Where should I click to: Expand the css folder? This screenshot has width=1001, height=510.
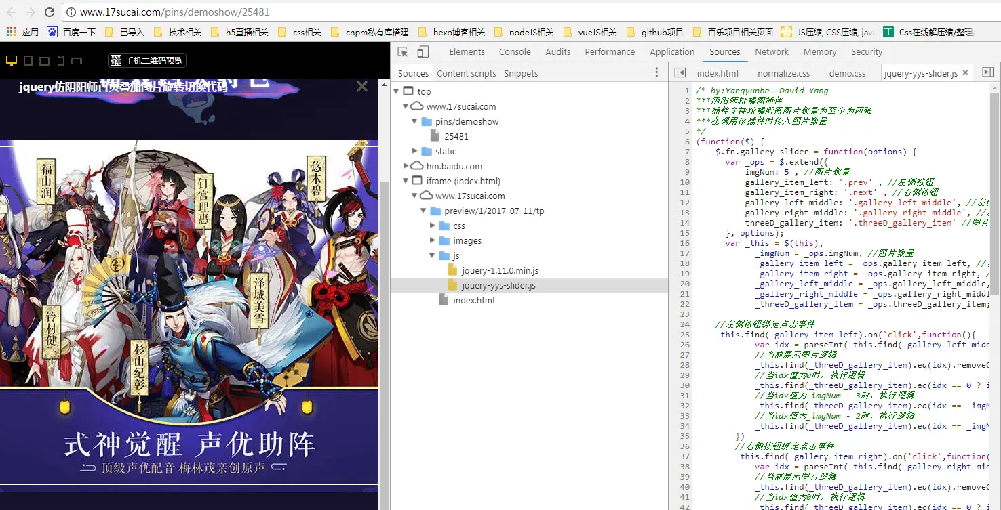(433, 226)
